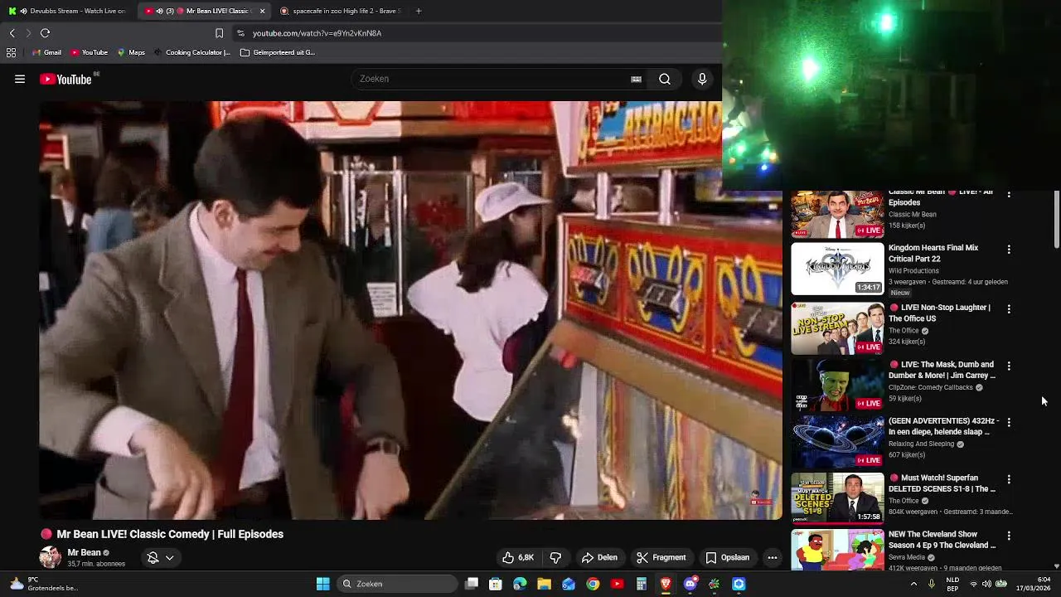Close the Mr Bean LIVE tab
1061x597 pixels.
pos(262,11)
